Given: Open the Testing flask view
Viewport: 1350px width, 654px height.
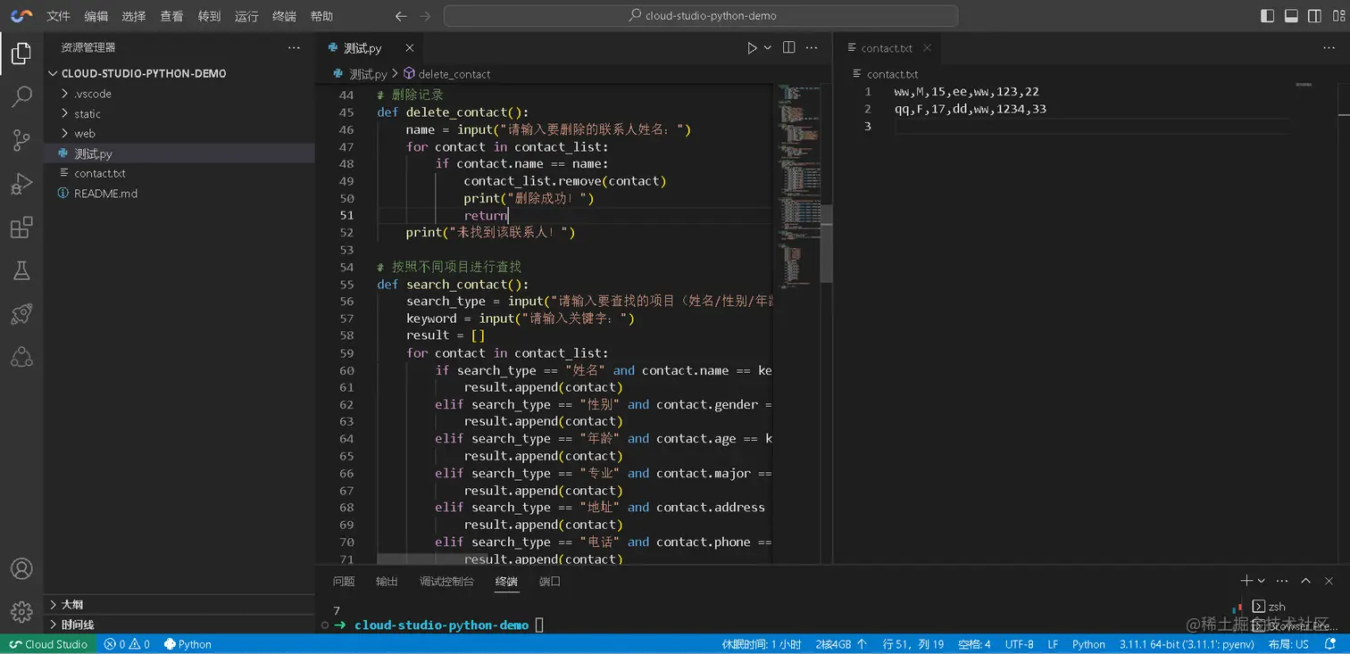Looking at the screenshot, I should point(21,270).
